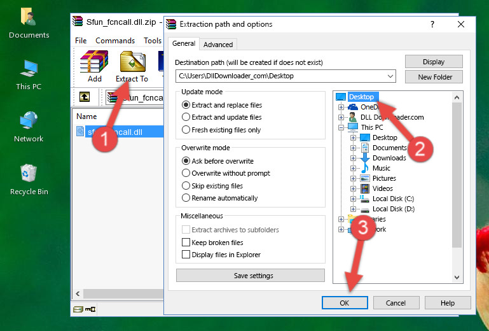The width and height of the screenshot is (489, 331).
Task: Select Fresh existing files only option
Action: [x=186, y=130]
